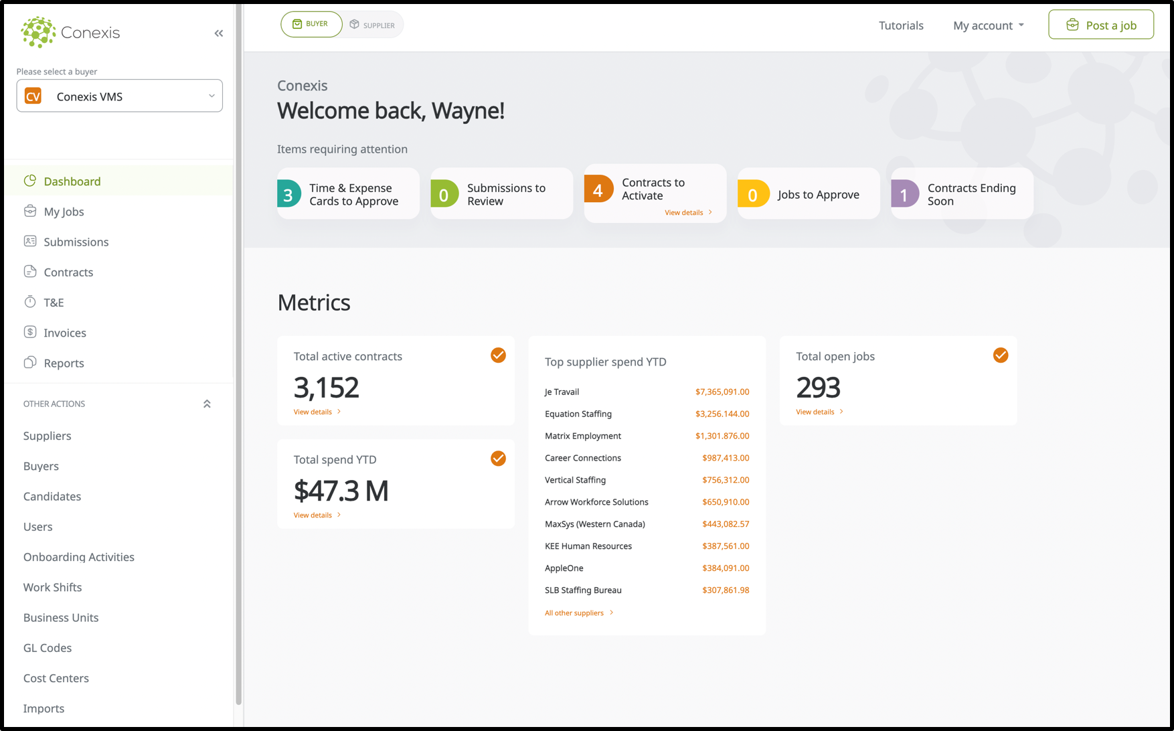The width and height of the screenshot is (1174, 731).
Task: Click the T&E stopwatch icon
Action: pos(30,301)
